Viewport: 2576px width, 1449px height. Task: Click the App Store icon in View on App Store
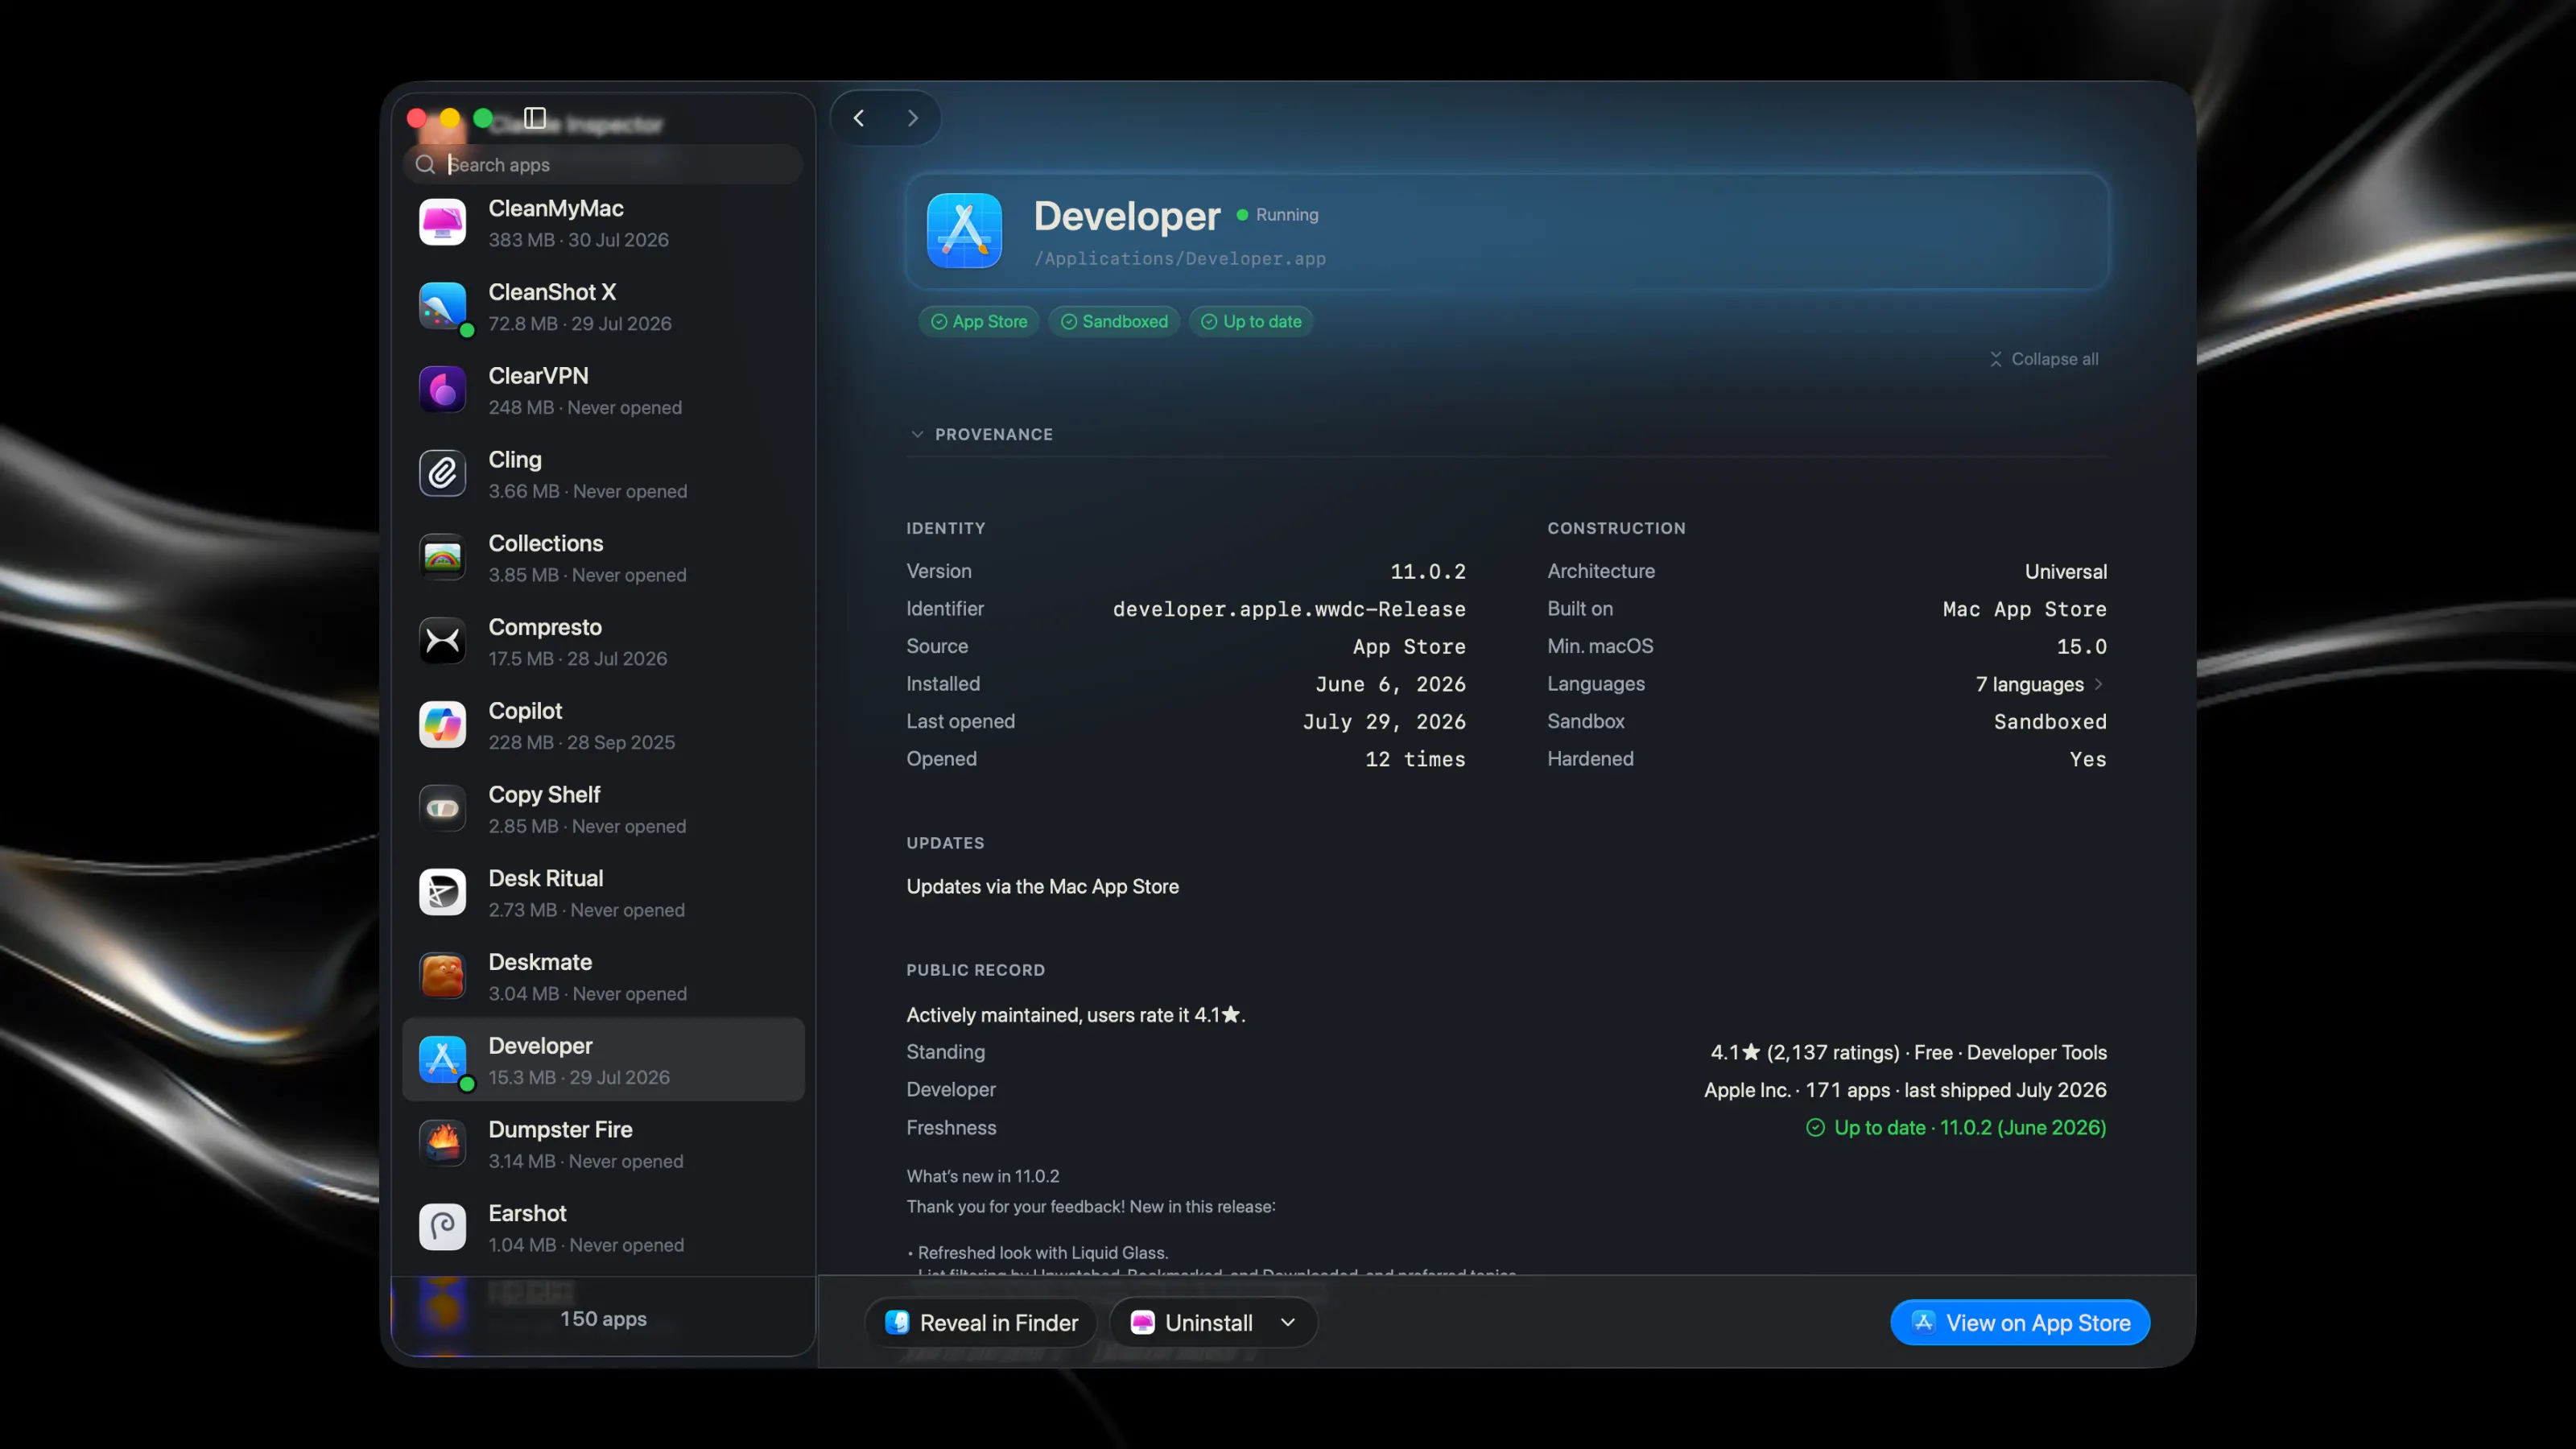coord(1923,1322)
